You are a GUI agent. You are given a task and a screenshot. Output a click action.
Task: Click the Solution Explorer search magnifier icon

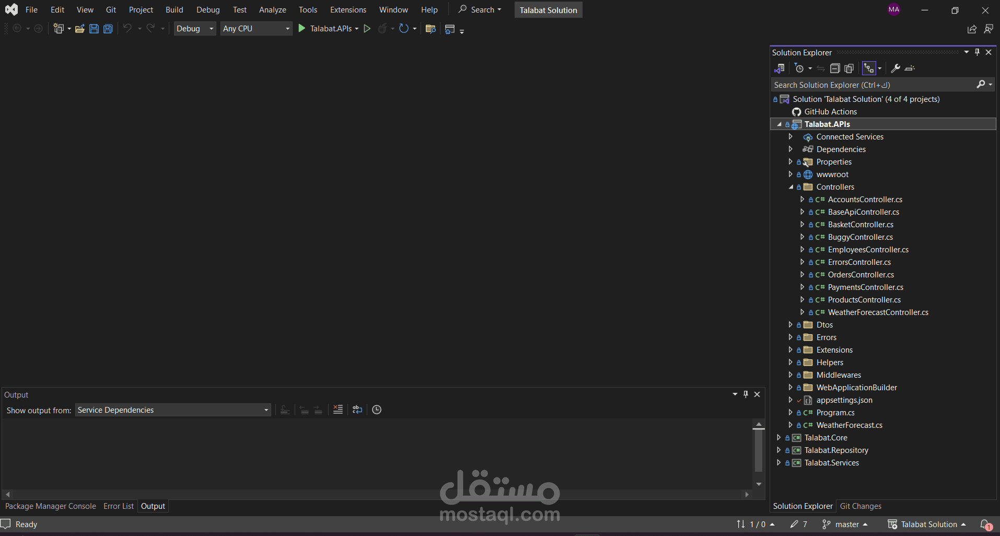981,84
